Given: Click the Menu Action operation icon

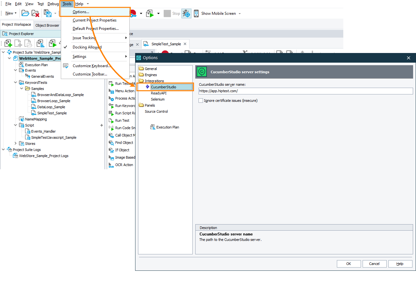Looking at the screenshot, I should 111,91.
